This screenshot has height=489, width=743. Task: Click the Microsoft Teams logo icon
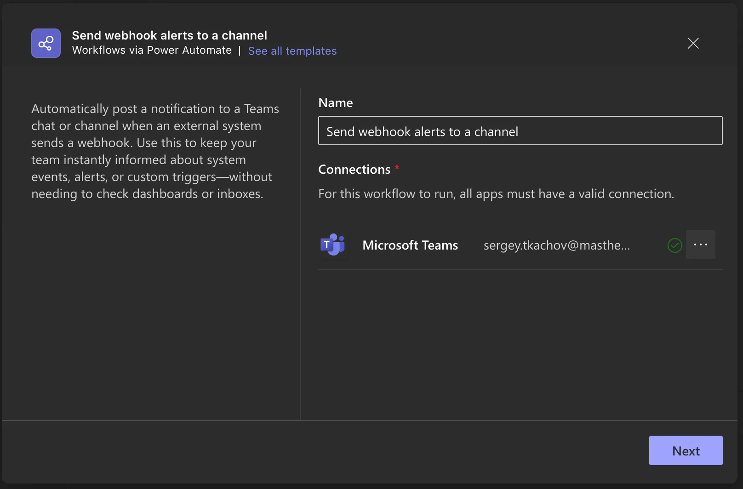[332, 245]
